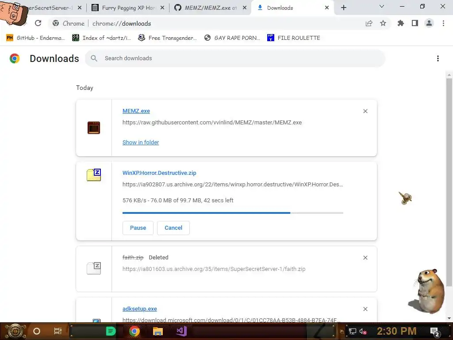The height and width of the screenshot is (340, 453).
Task: Click the faith.zip deleted file icon
Action: 94,268
